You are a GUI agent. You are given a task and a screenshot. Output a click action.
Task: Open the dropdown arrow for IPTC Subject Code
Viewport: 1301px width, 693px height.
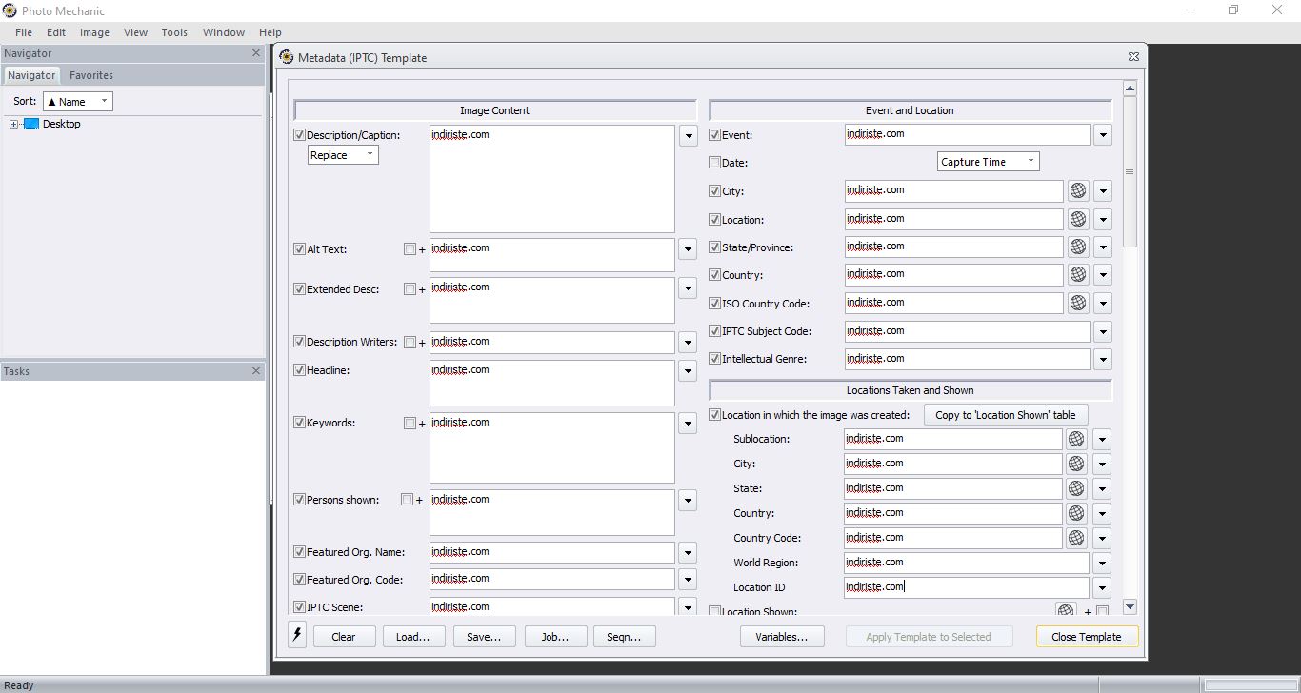click(1103, 332)
